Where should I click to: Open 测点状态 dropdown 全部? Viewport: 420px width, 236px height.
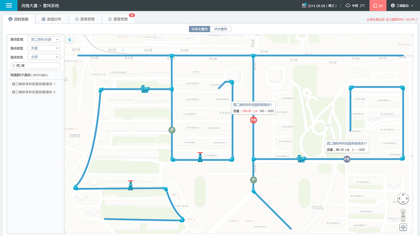point(44,57)
